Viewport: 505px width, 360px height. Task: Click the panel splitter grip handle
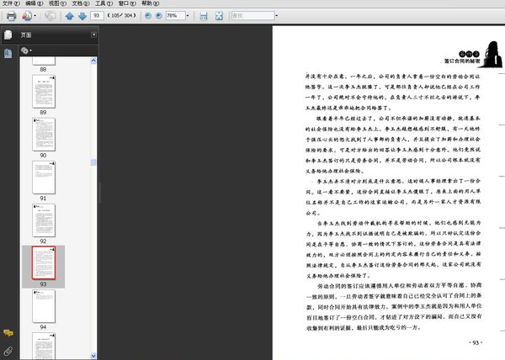tap(100, 193)
